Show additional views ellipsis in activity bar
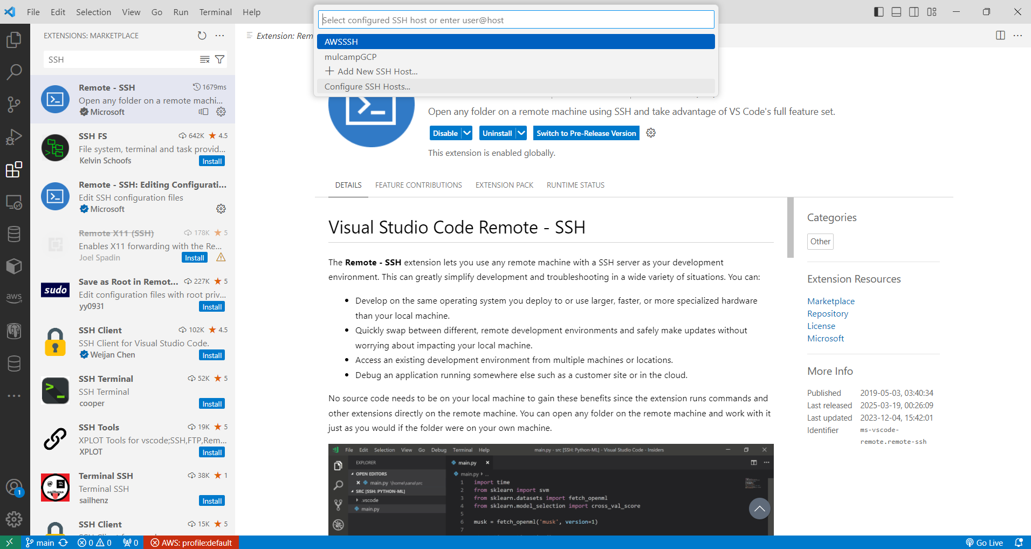Image resolution: width=1031 pixels, height=549 pixels. tap(14, 396)
